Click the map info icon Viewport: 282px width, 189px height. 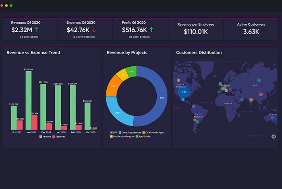click(x=274, y=137)
